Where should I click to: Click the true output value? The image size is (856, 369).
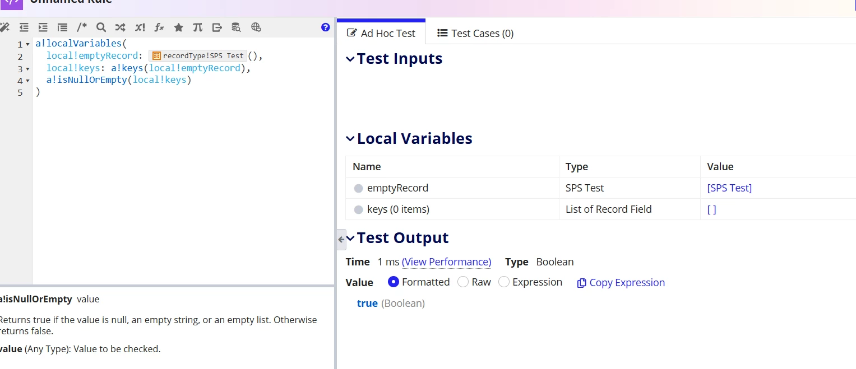[x=367, y=303]
